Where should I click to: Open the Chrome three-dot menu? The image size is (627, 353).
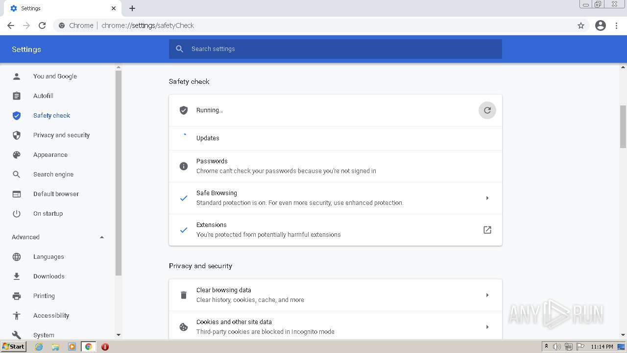coord(617,25)
